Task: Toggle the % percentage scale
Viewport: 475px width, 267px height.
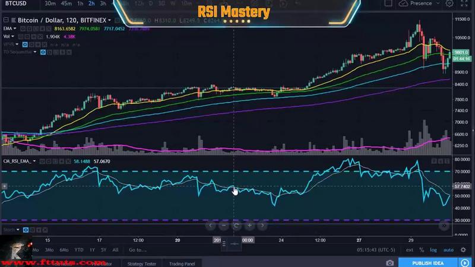Action: point(422,250)
